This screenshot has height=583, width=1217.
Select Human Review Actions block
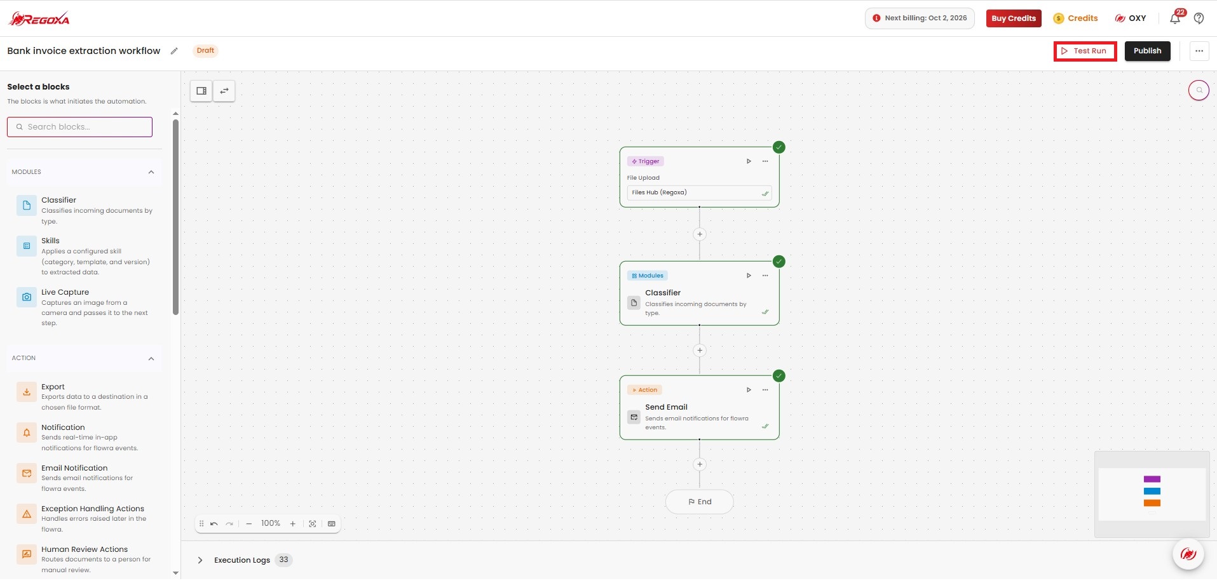pyautogui.click(x=85, y=560)
